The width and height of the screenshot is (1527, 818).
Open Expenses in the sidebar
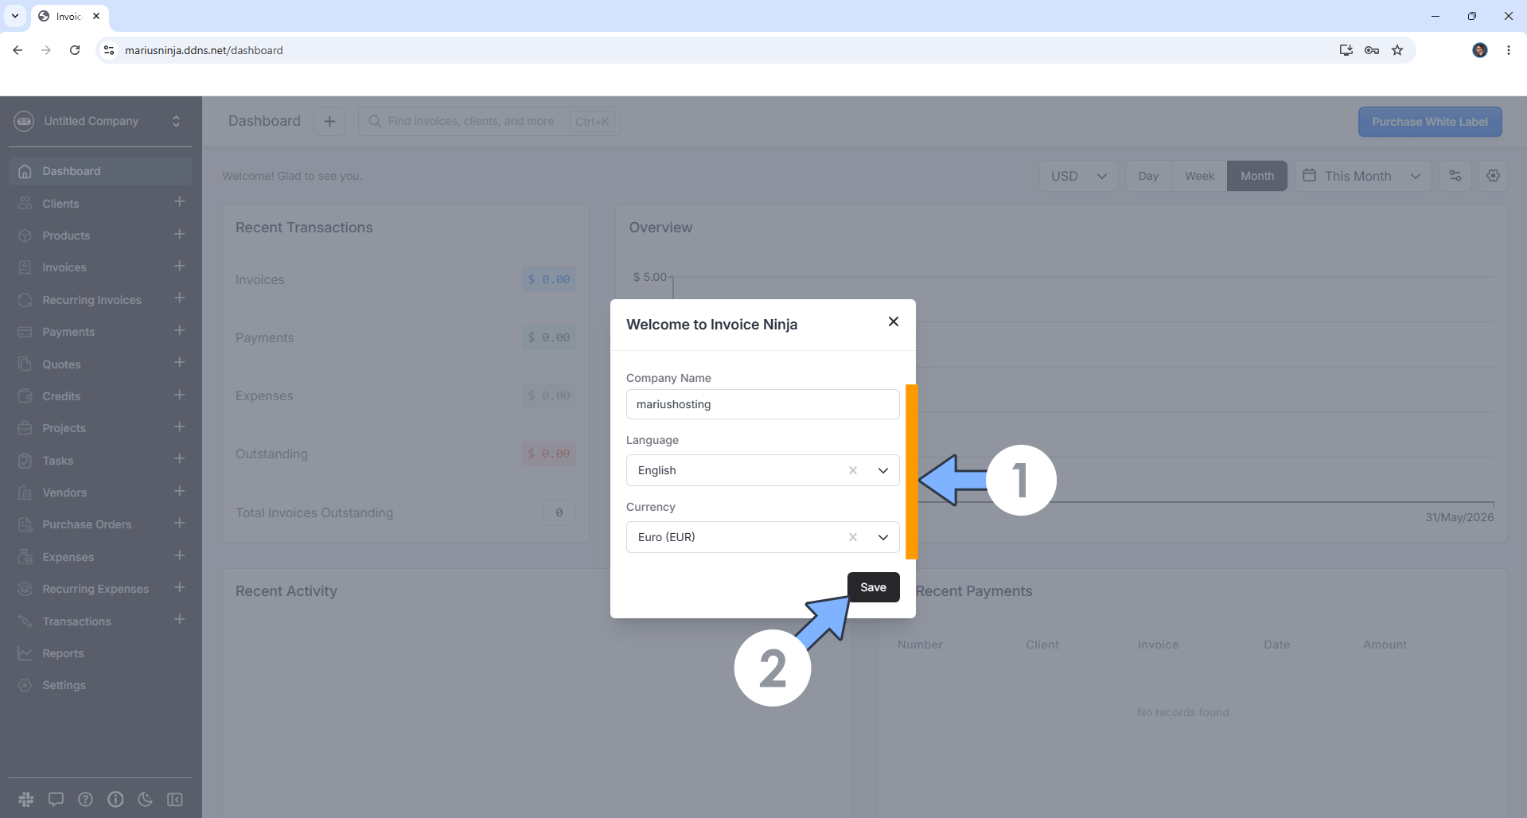(68, 557)
